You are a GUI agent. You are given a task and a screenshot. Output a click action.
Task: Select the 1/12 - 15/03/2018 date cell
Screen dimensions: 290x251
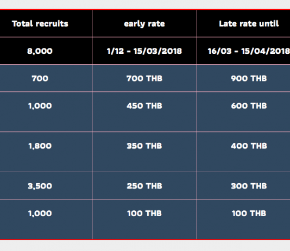point(144,51)
